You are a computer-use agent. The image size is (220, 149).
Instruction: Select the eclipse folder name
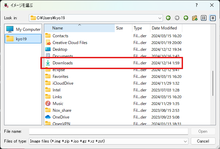click(59, 70)
